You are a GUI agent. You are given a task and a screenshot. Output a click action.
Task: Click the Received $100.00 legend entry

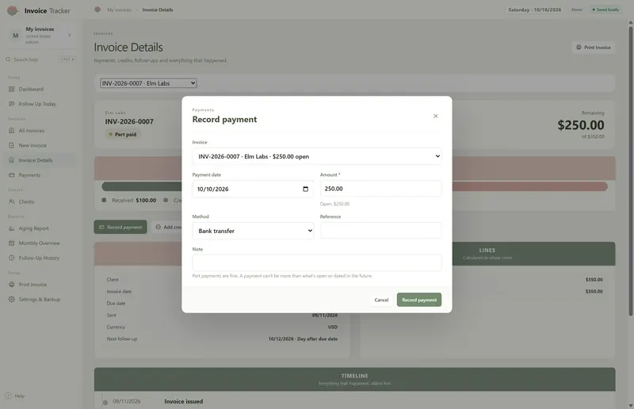tap(129, 201)
